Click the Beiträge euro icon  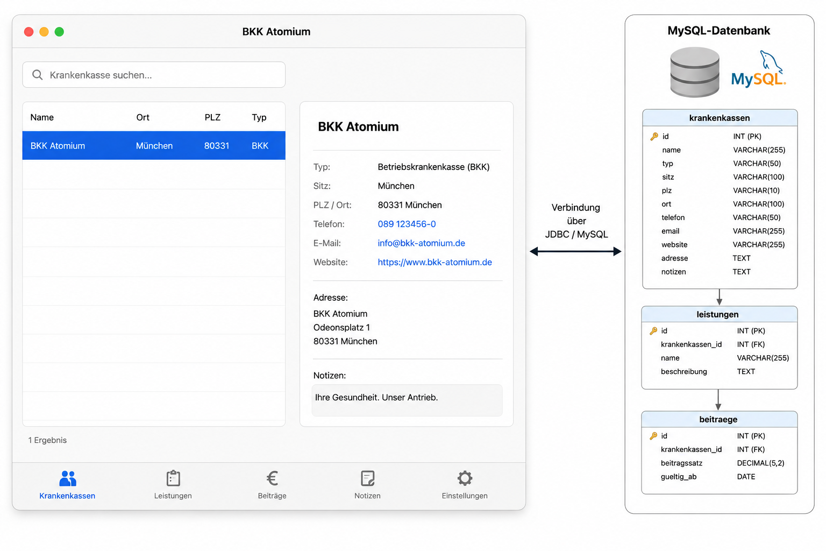(272, 478)
